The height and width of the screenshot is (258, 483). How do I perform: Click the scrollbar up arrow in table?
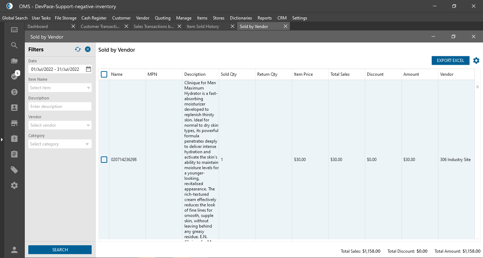click(477, 82)
